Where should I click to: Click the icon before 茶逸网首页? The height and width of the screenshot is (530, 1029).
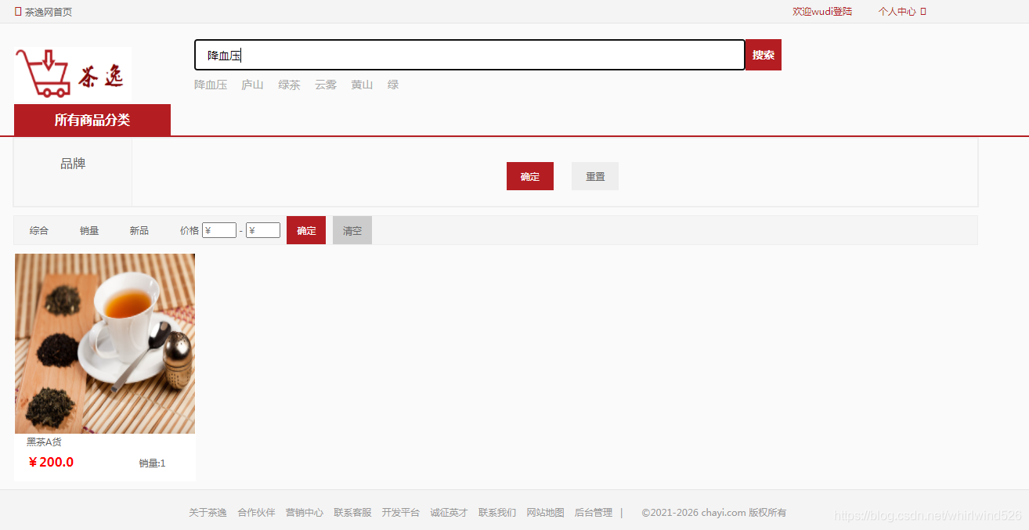(18, 12)
